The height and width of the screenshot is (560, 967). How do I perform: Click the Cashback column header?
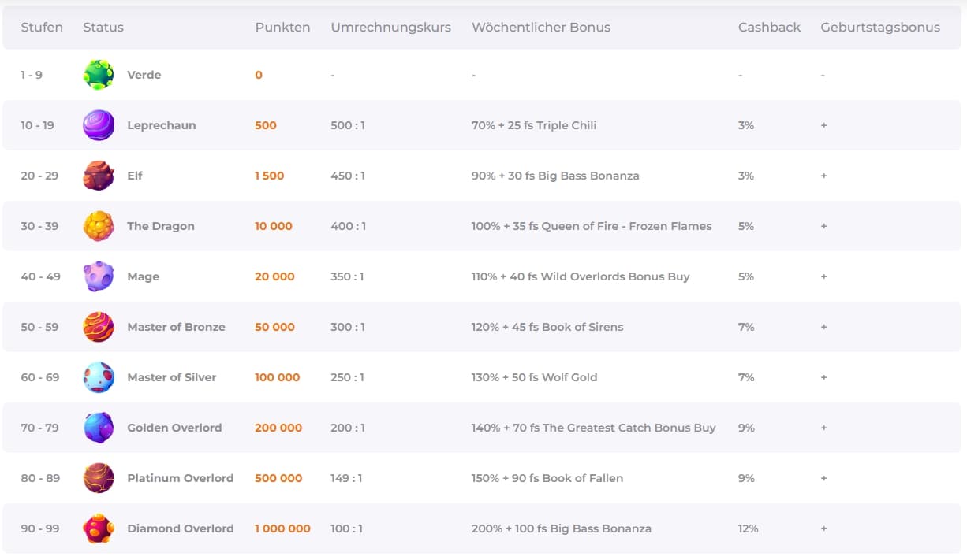click(769, 27)
